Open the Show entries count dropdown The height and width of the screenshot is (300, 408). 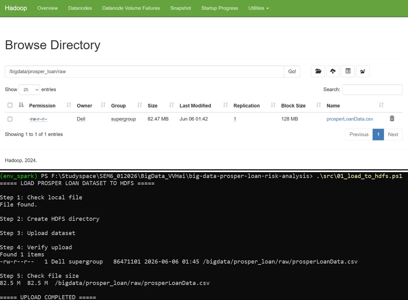pyautogui.click(x=29, y=90)
